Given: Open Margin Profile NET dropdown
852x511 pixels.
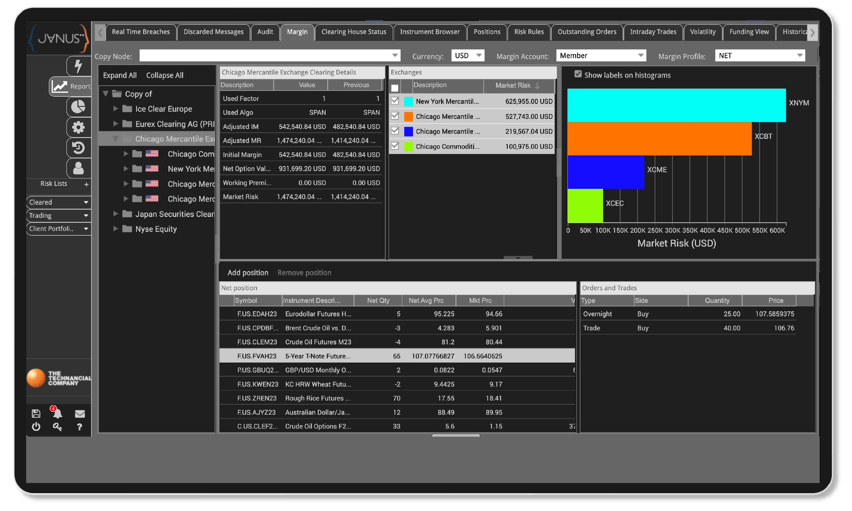Looking at the screenshot, I should click(x=799, y=56).
